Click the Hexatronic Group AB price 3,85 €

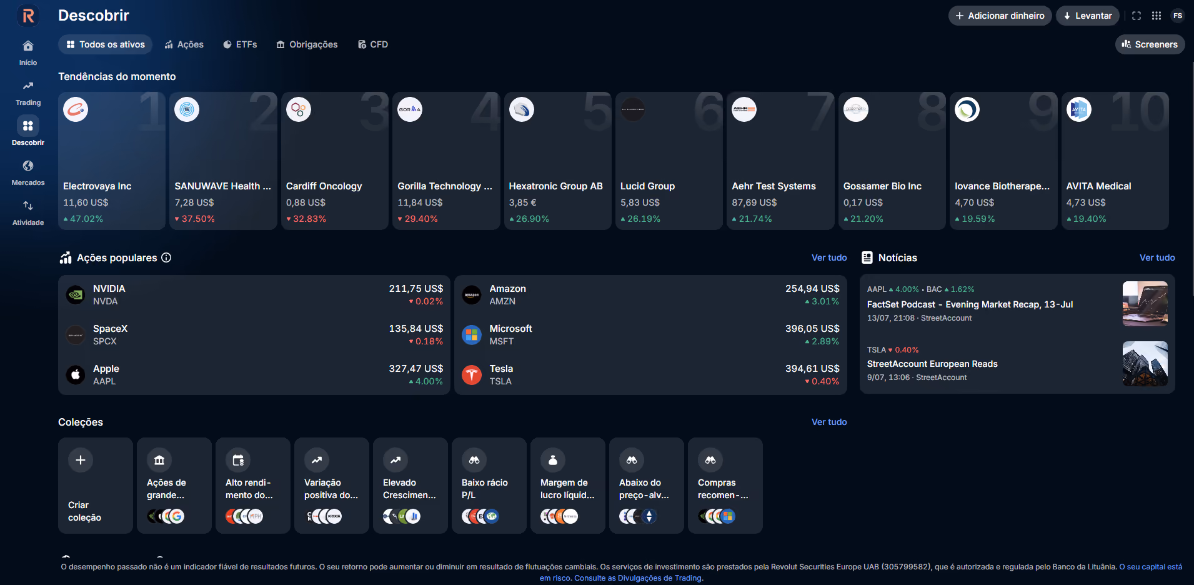pos(523,202)
